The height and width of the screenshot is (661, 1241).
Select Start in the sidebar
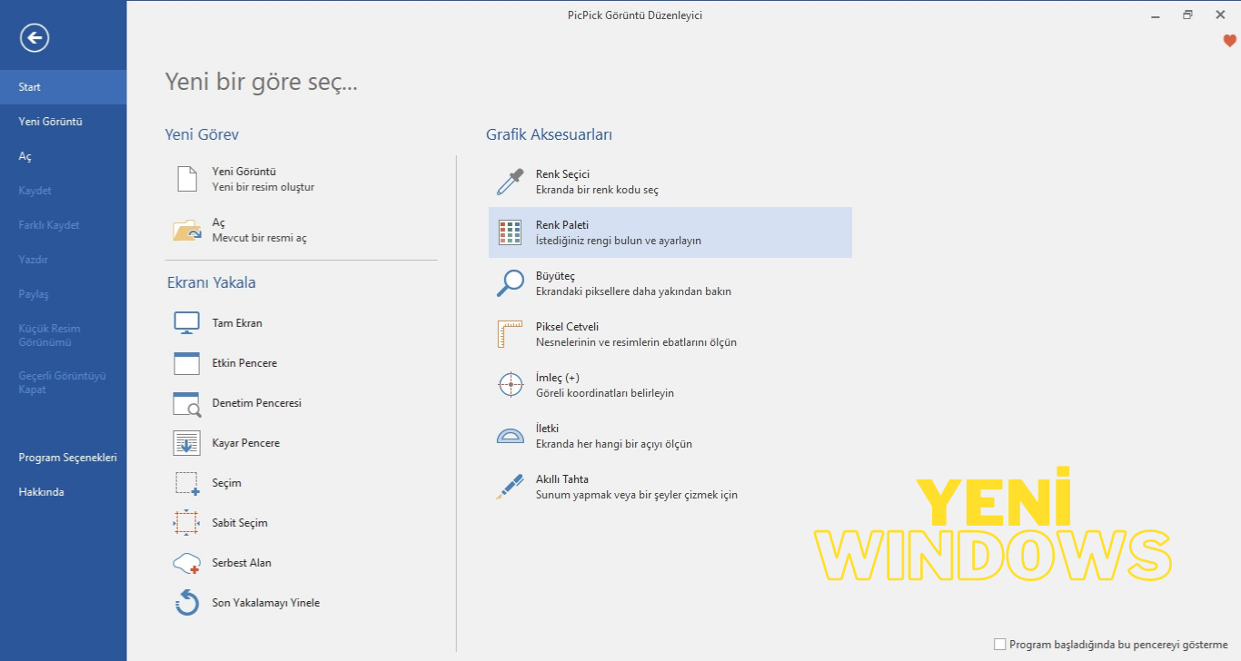tap(64, 87)
